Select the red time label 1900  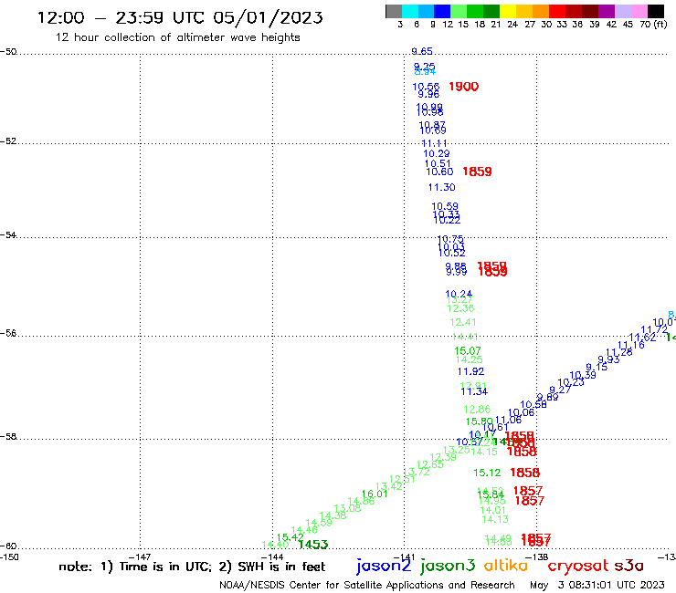click(x=463, y=87)
